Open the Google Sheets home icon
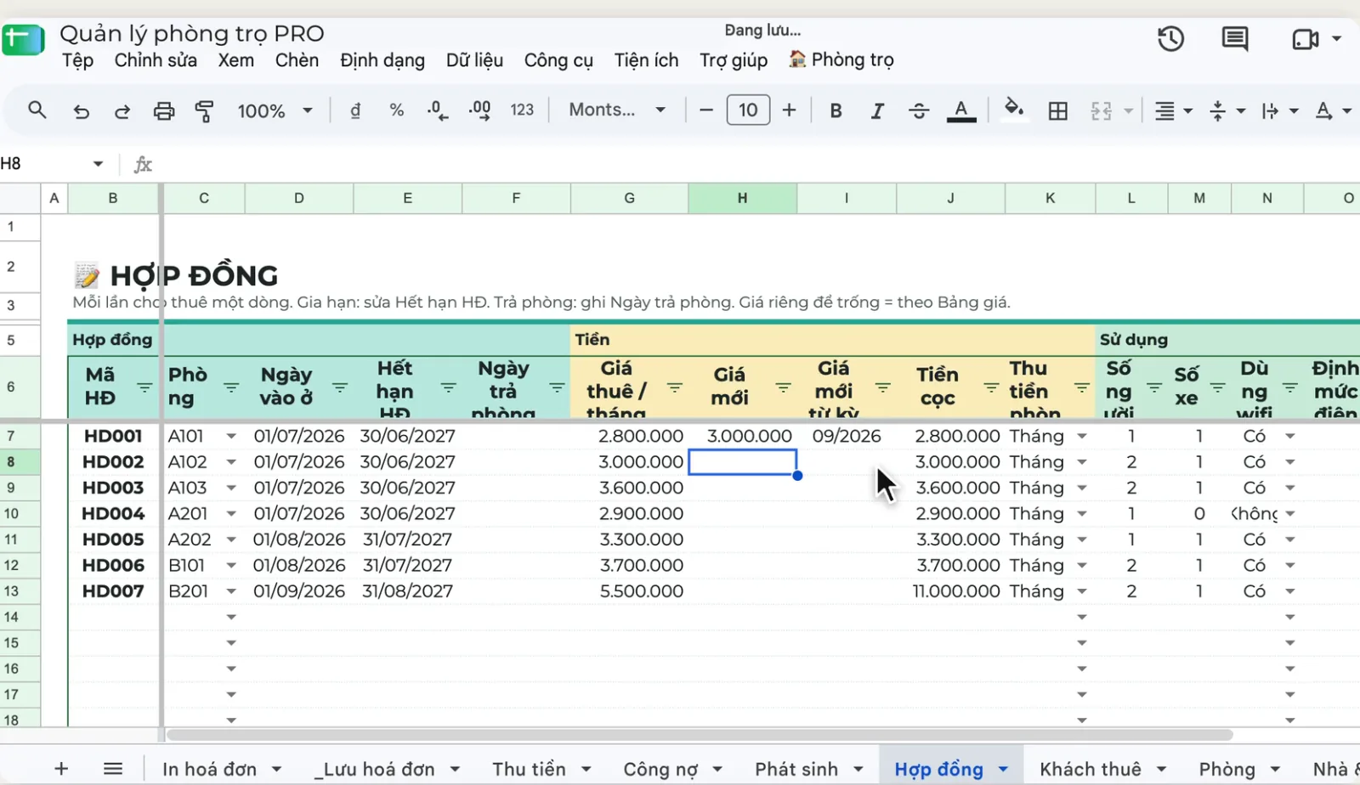The height and width of the screenshot is (785, 1360). click(23, 40)
